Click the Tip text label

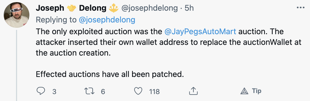[257, 91]
